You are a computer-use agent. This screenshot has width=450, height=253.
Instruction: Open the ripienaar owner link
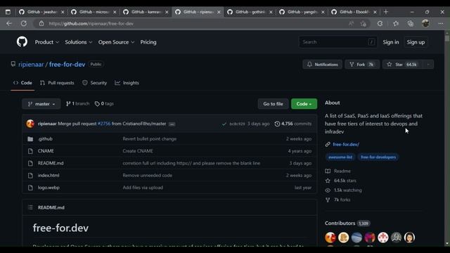[31, 64]
